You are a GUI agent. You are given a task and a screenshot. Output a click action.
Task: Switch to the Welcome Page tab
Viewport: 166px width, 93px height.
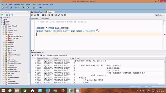pyautogui.click(x=38, y=12)
